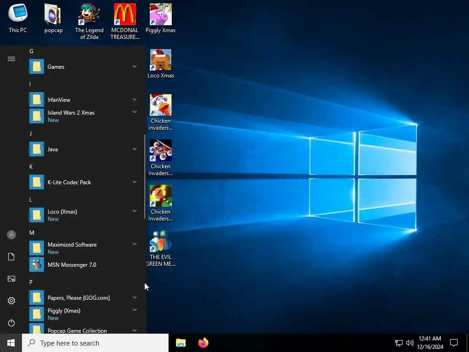
Task: Click the letter G section header
Action: 31,51
